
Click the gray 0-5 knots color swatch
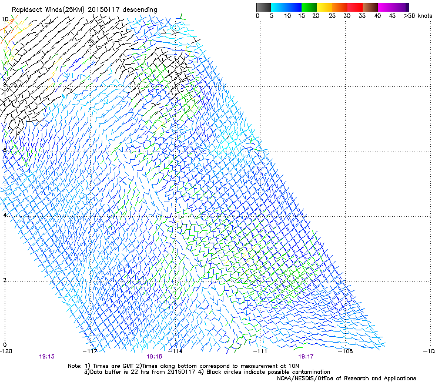(263, 7)
